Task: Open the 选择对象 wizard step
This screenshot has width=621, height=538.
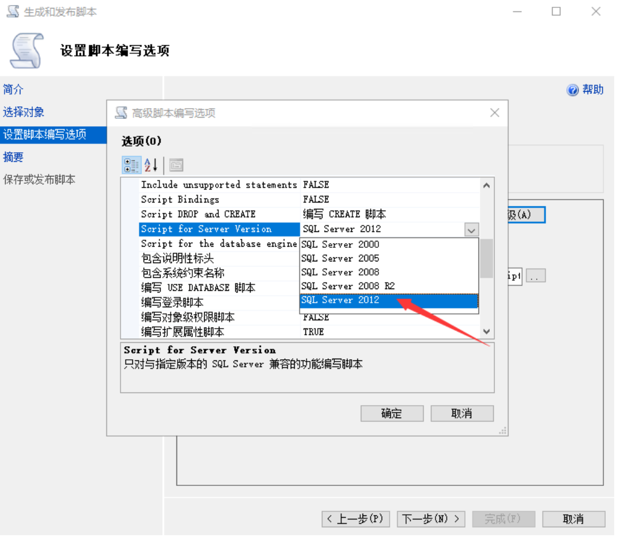Action: point(24,112)
